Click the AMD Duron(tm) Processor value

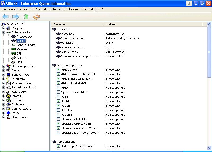point(122,38)
